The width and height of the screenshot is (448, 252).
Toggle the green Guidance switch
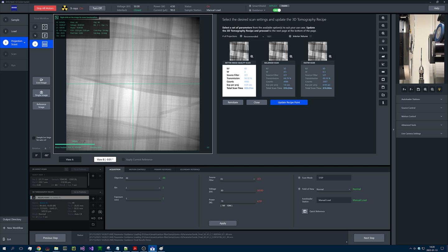pos(277,10)
